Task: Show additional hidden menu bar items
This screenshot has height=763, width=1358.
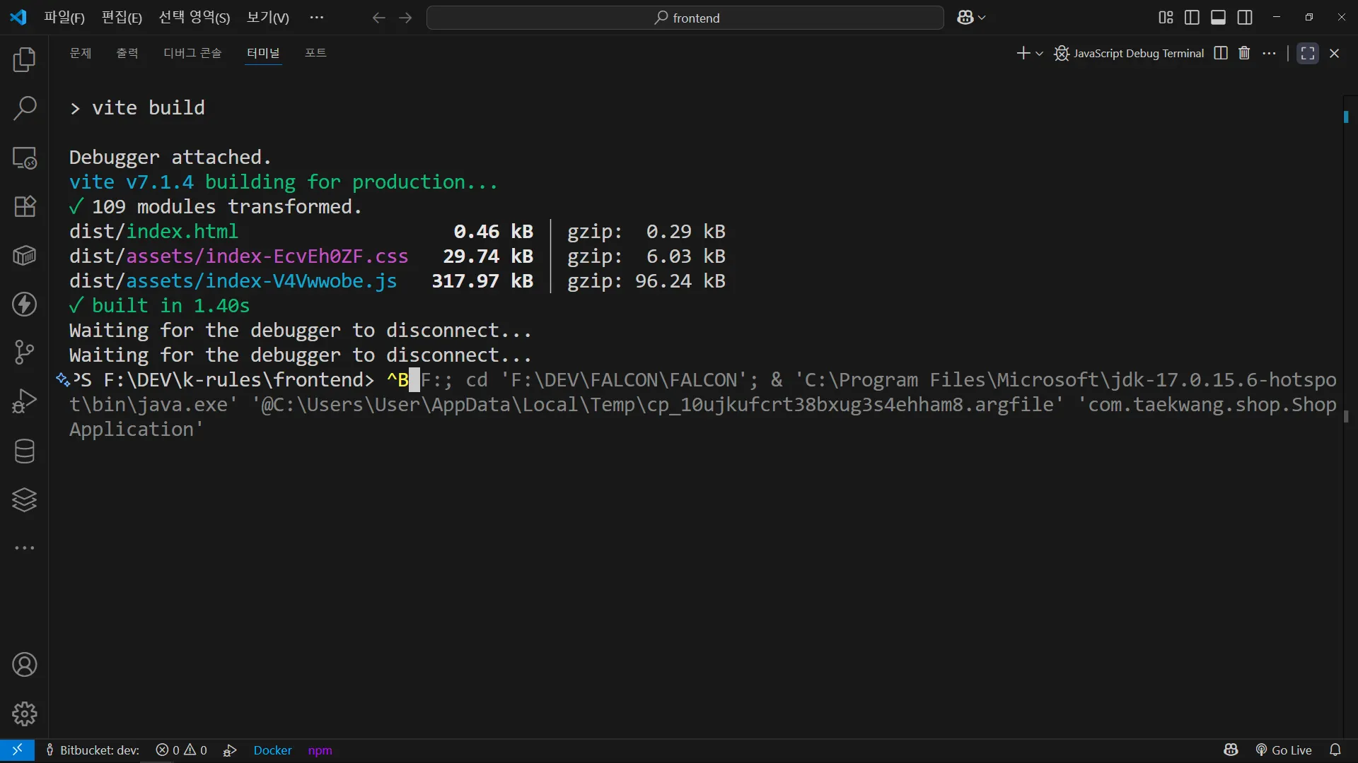Action: pos(316,18)
